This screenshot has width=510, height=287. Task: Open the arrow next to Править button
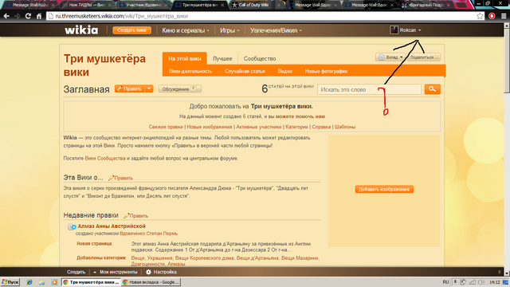pos(149,88)
